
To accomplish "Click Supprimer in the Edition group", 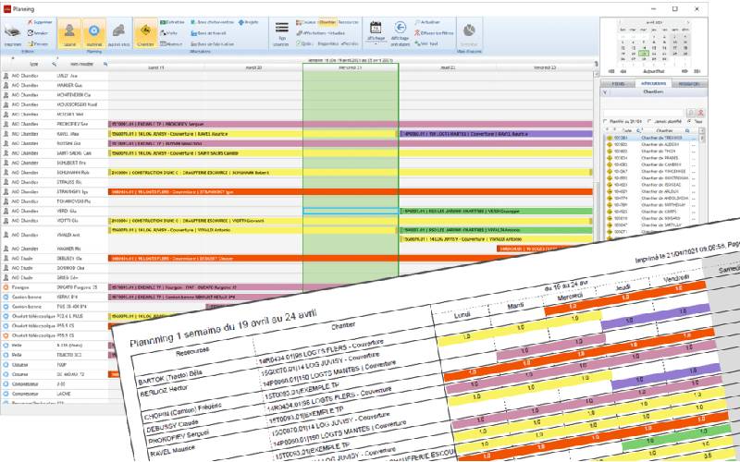I will click(40, 22).
